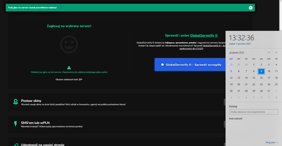The image size is (282, 146).
Task: Open the społeczności dla CS:GO link
Action: 191,49
